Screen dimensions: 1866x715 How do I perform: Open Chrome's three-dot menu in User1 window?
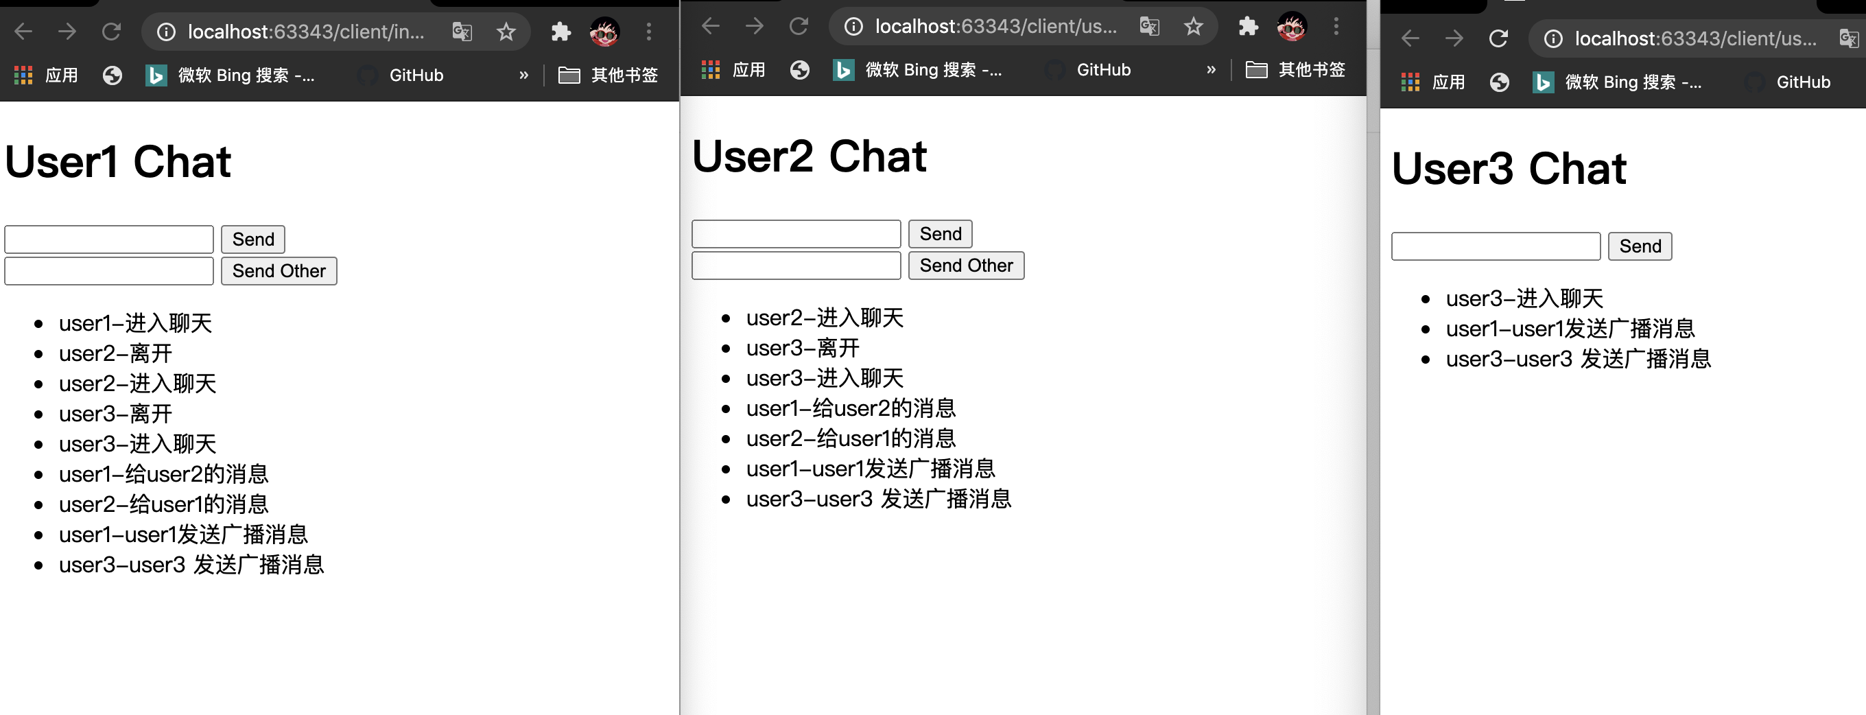coord(648,32)
